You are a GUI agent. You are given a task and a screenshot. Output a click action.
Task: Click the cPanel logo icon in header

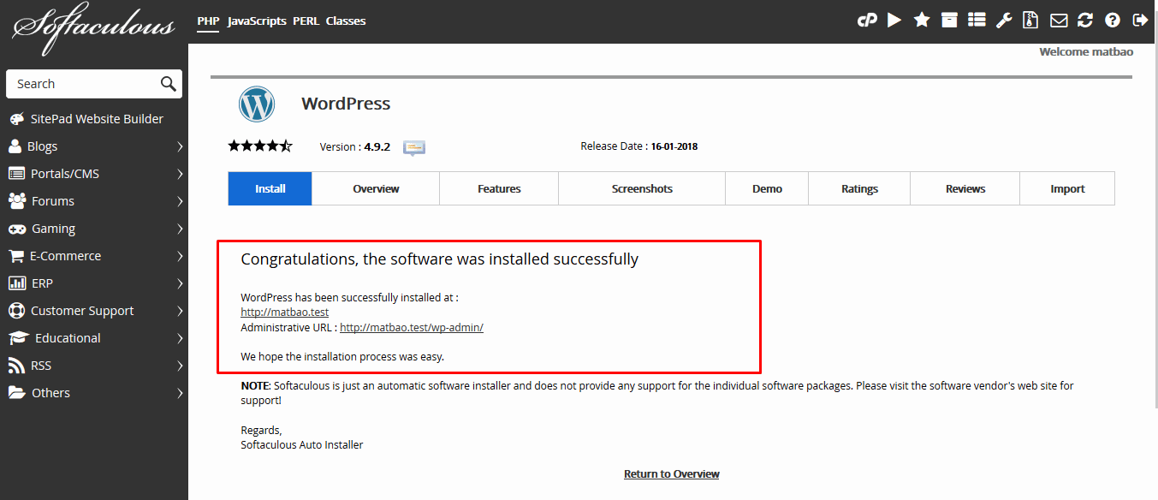tap(867, 21)
